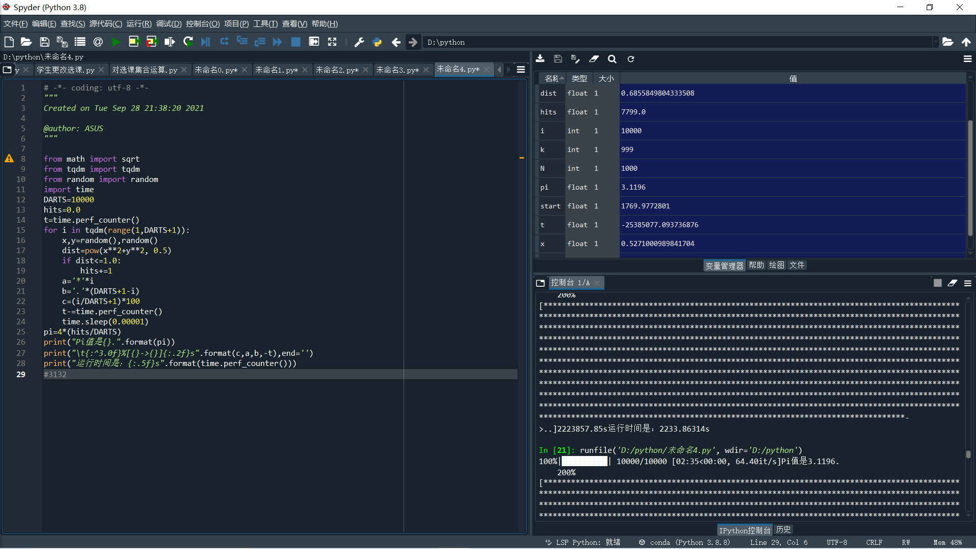Run the current file with green play button
The width and height of the screenshot is (976, 549).
coord(116,42)
